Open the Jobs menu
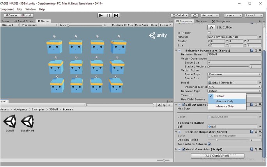This screenshot has width=267, height=167. pyautogui.click(x=19, y=9)
